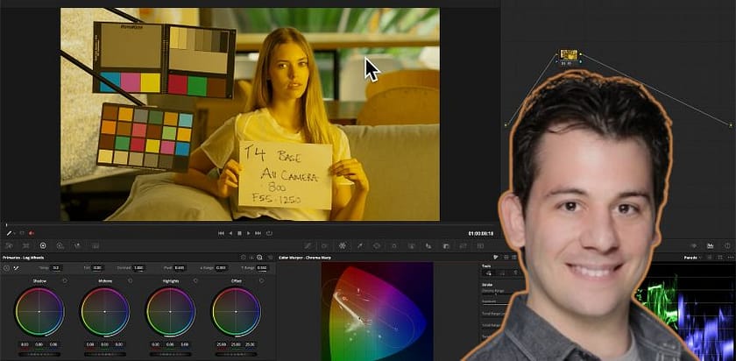
Task: Open the RGB Mixer palette
Action: coord(77,245)
